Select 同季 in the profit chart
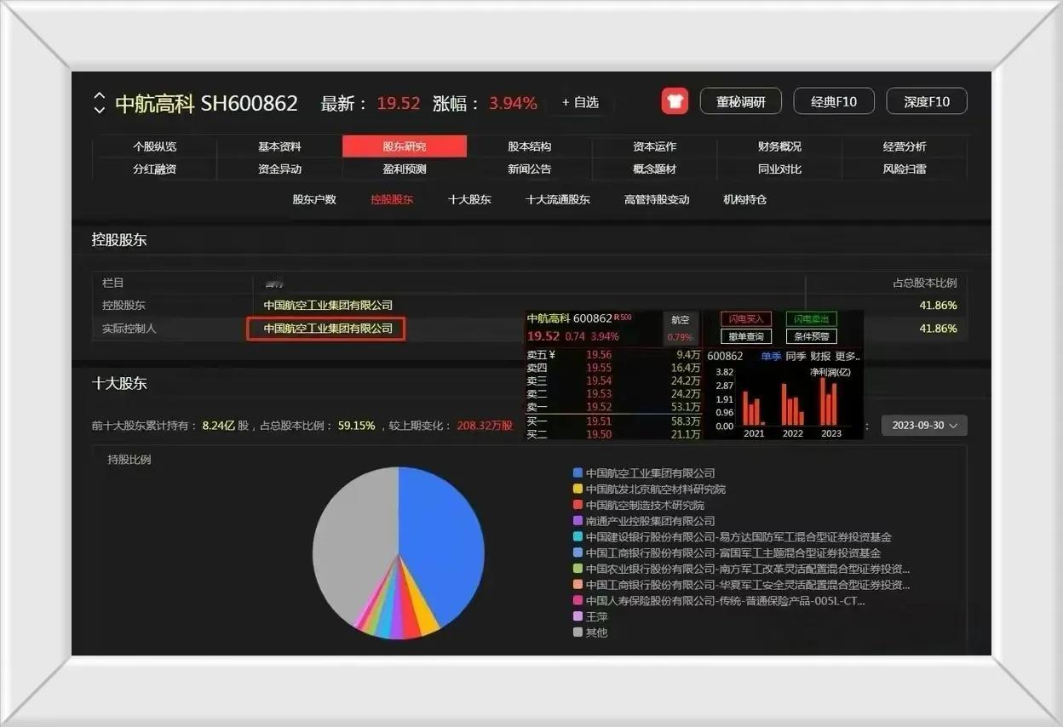The width and height of the screenshot is (1063, 727). tap(796, 356)
